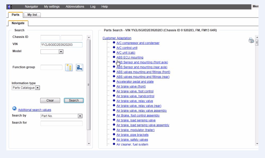Open Accelerator pedal and plate link
This screenshot has width=265, height=158.
tap(135, 82)
